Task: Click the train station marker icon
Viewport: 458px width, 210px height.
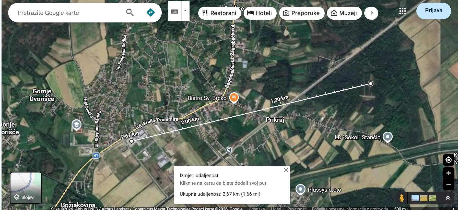Action: (229, 150)
